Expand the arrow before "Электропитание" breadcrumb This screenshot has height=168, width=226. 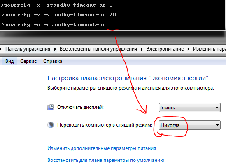pos(142,49)
